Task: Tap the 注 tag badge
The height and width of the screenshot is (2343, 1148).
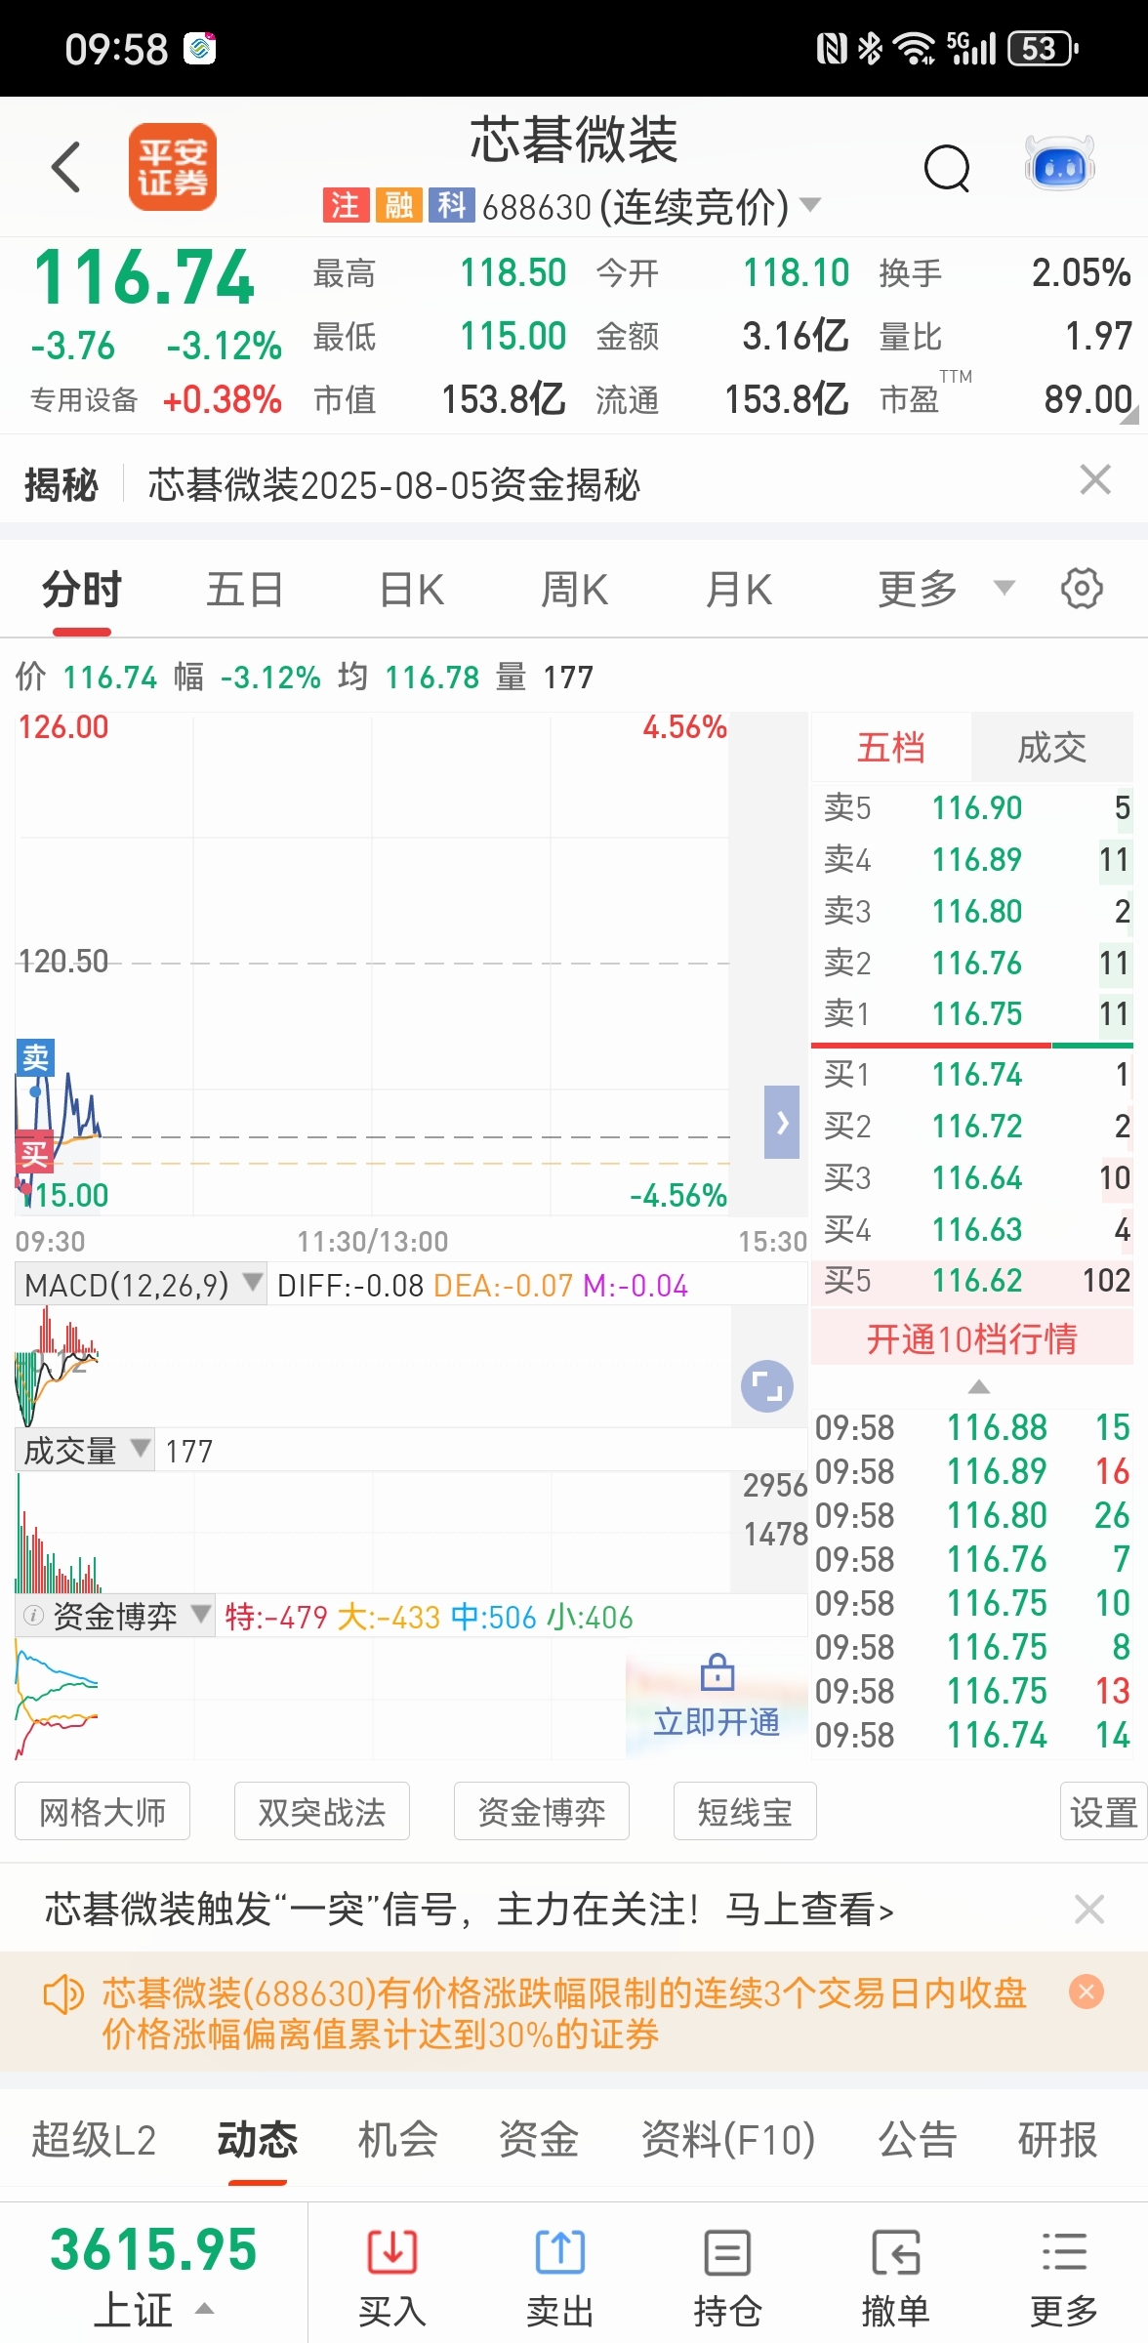Action: coord(346,205)
